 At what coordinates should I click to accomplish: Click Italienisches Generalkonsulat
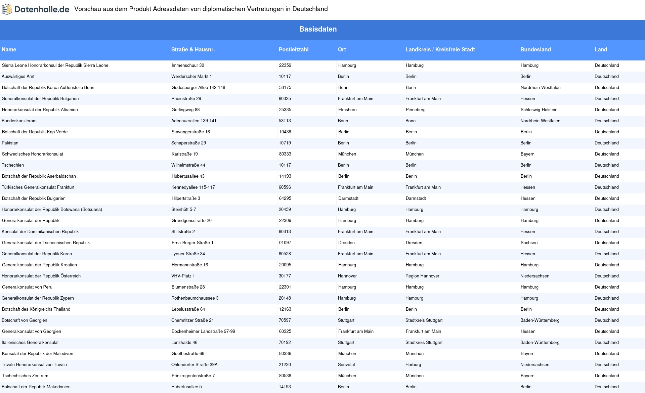pos(30,342)
